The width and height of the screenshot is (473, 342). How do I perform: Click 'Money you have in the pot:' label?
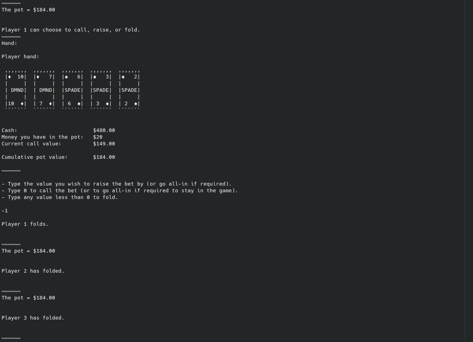point(42,137)
